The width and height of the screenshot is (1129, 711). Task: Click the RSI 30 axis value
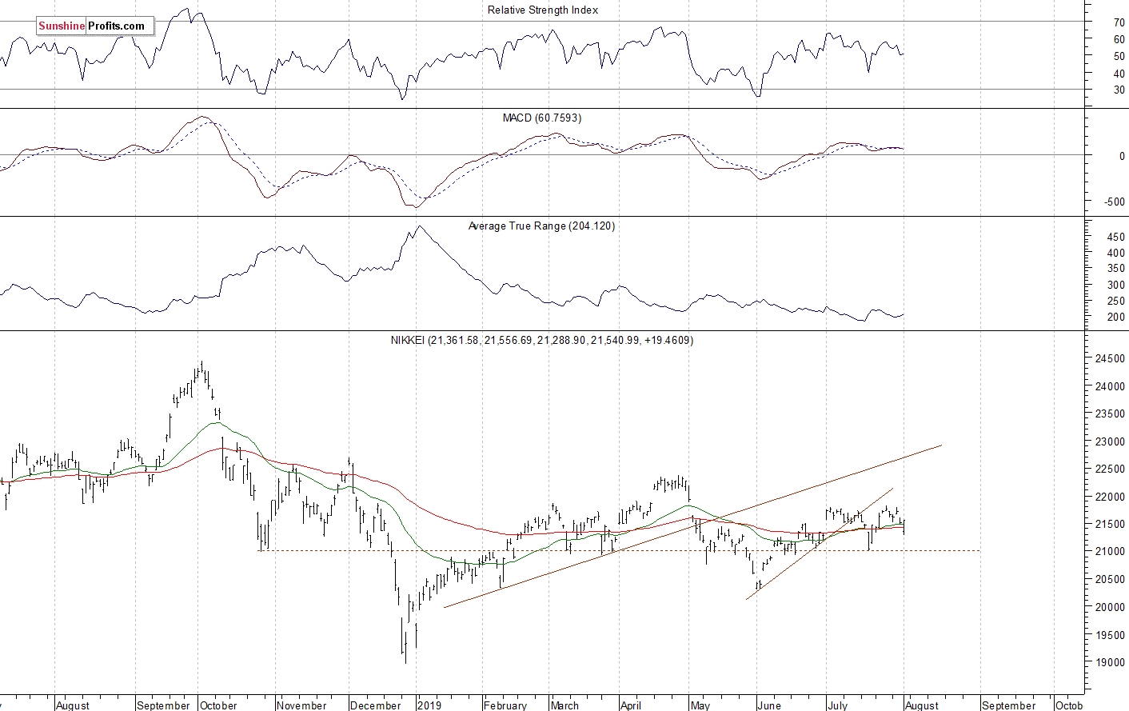coord(1119,90)
